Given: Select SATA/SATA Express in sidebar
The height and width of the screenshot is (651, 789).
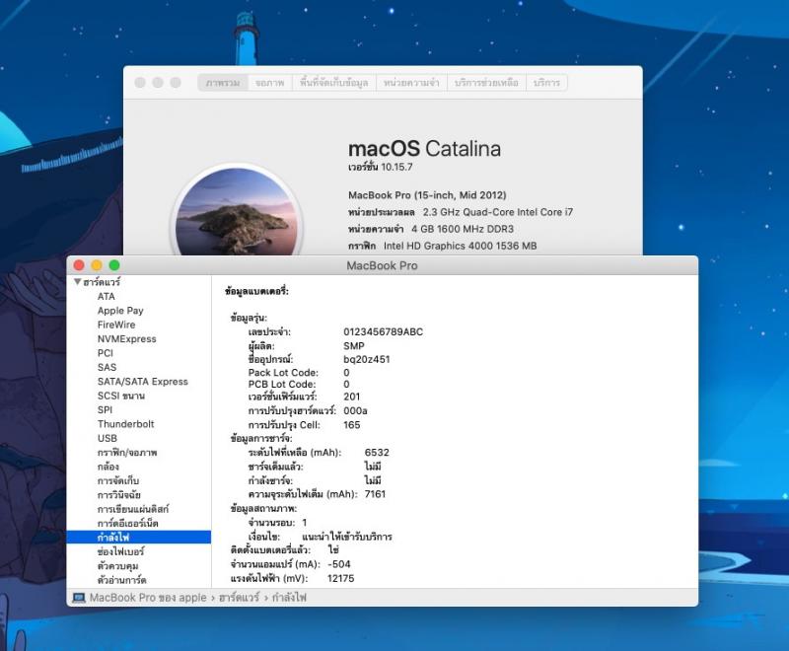Looking at the screenshot, I should [x=142, y=382].
